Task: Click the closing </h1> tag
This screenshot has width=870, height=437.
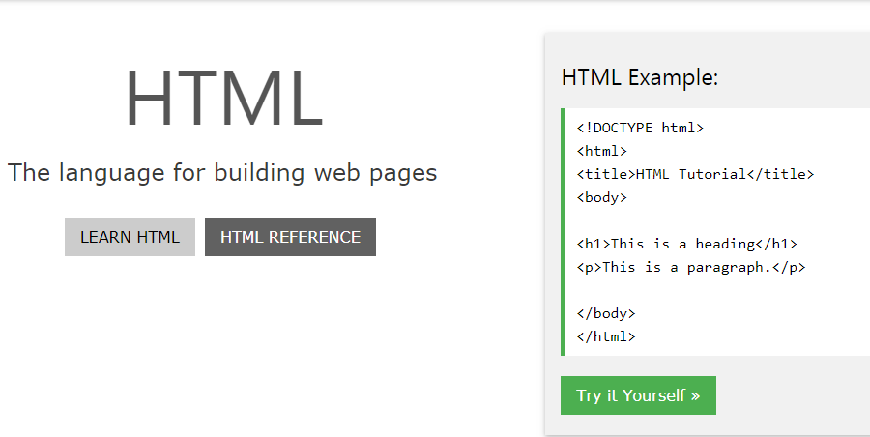Action: click(x=776, y=244)
